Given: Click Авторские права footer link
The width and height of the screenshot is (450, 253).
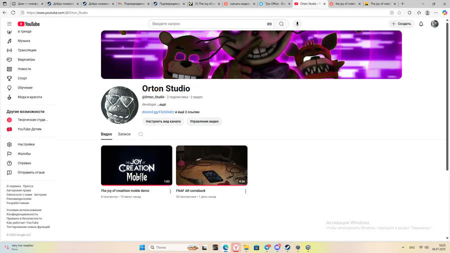Looking at the screenshot, I should point(18,190).
